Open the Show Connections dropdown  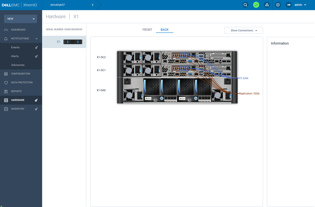coord(244,30)
